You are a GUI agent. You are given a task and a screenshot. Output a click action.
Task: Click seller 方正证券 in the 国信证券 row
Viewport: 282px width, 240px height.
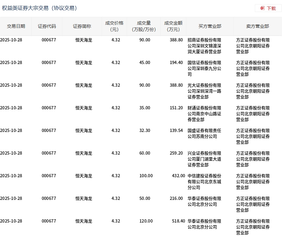253,69
